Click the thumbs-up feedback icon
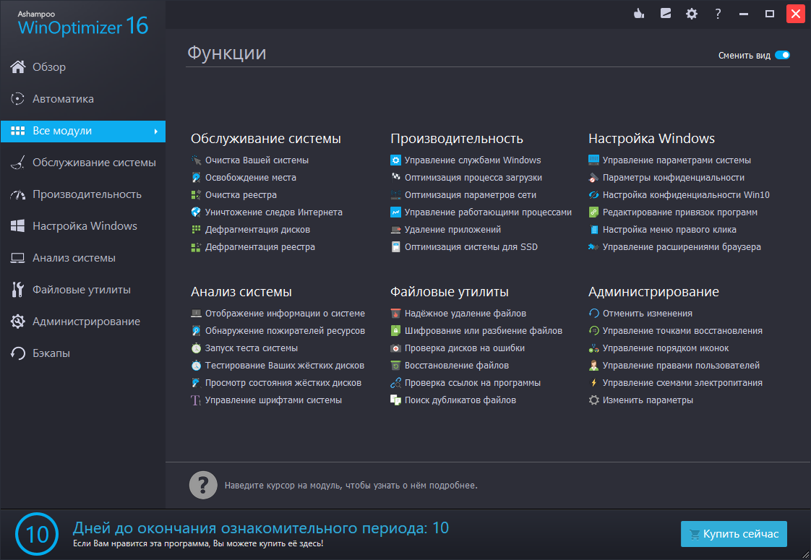The width and height of the screenshot is (811, 560). tap(639, 14)
